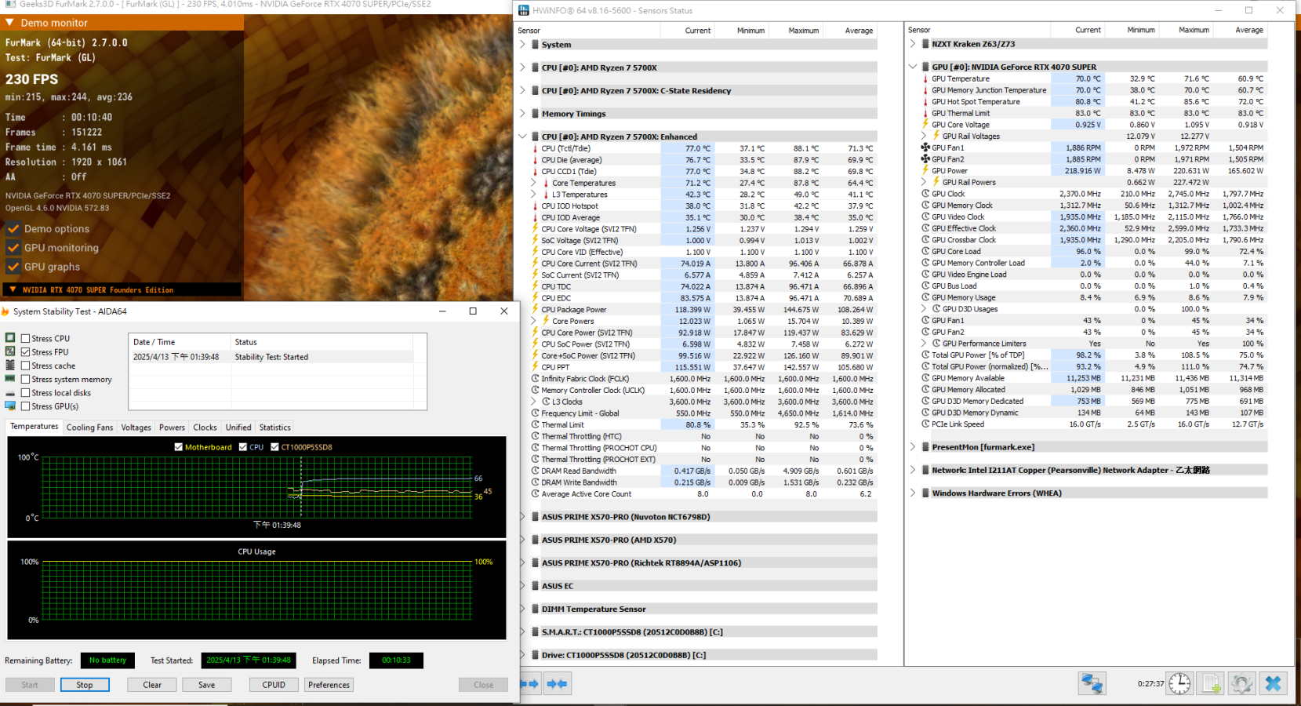Switch to the Powers tab
The width and height of the screenshot is (1301, 706).
tap(172, 428)
